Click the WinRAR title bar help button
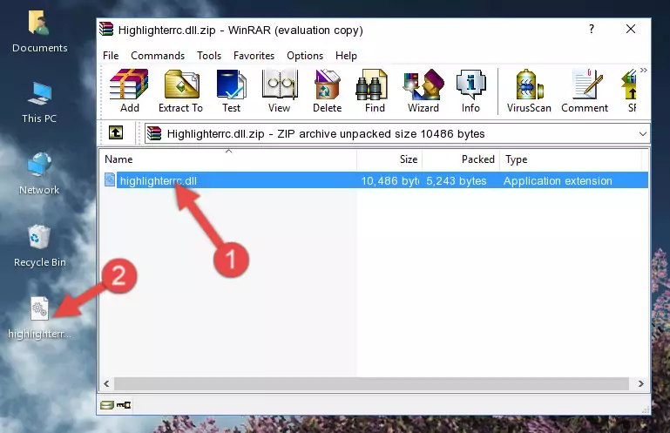670x433 pixels. tap(592, 29)
